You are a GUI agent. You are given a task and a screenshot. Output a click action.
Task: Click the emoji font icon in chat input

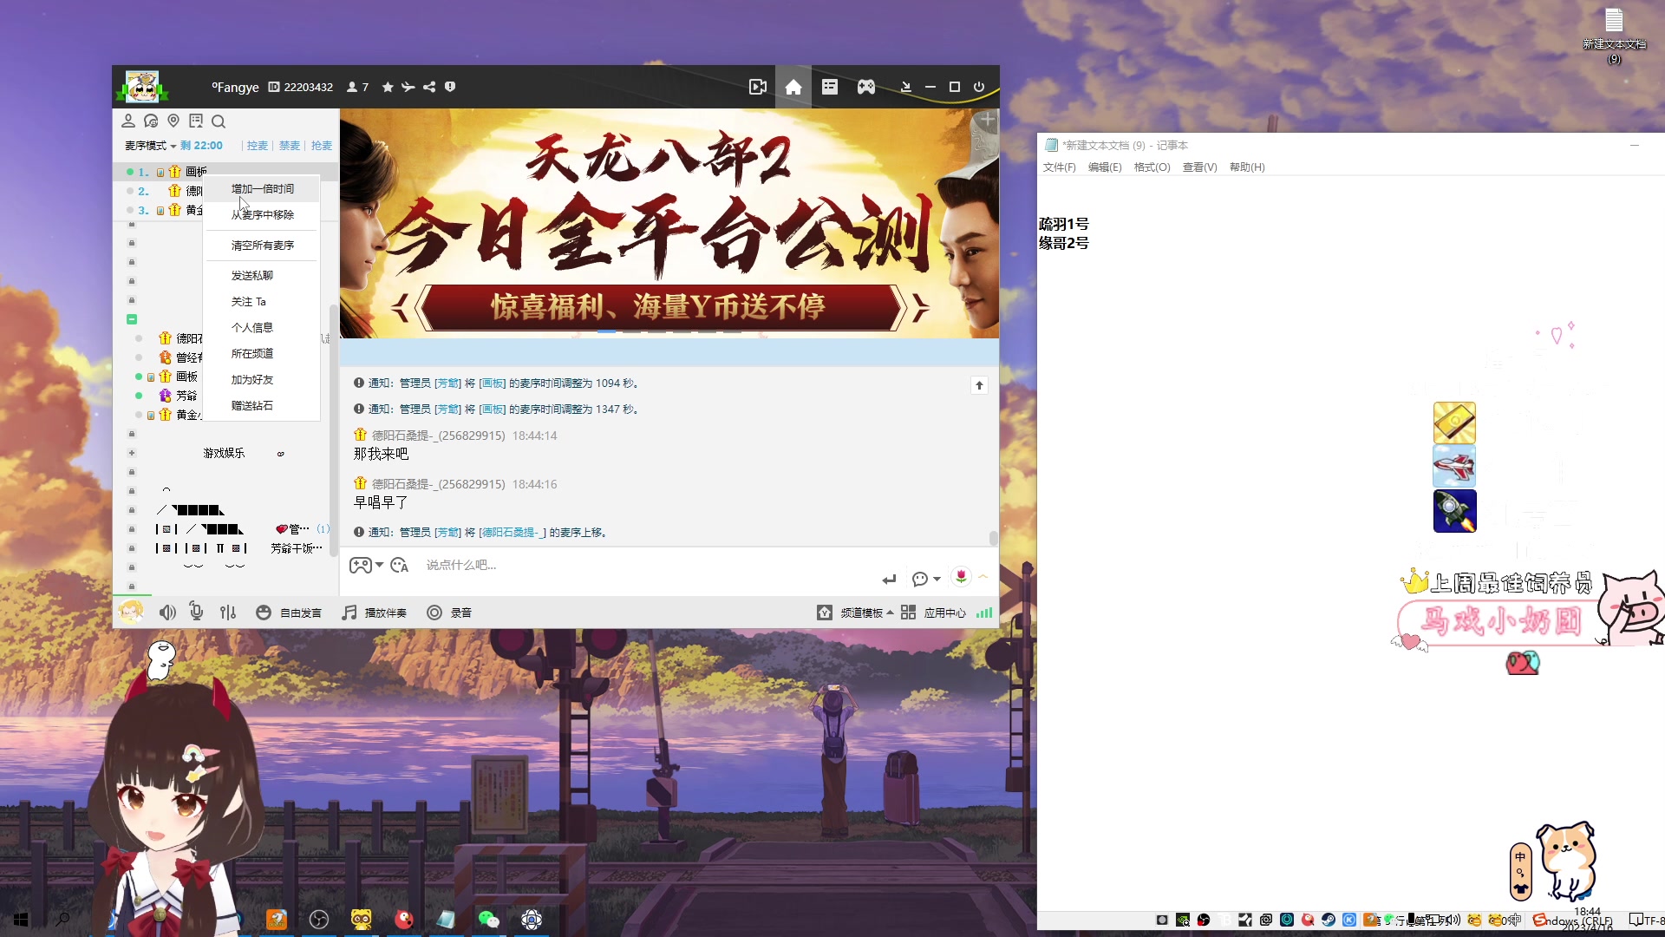[399, 566]
